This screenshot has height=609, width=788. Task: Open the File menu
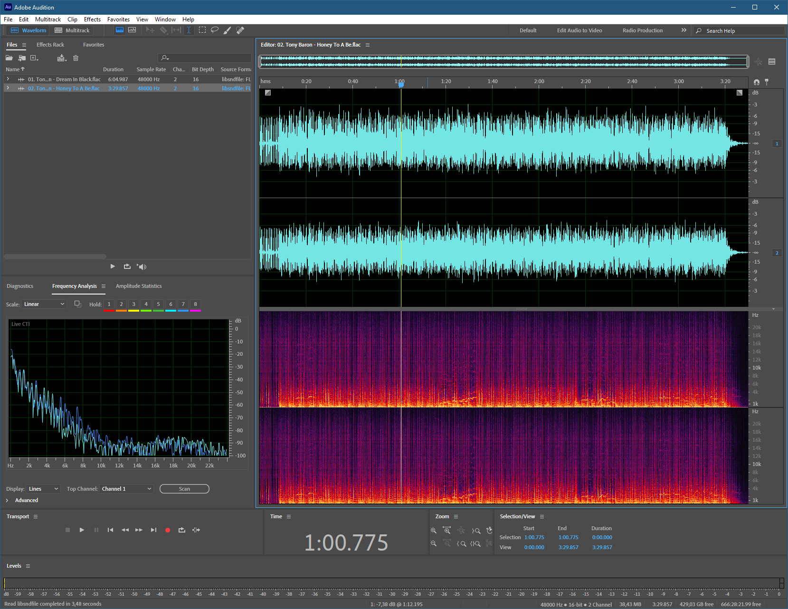click(x=8, y=19)
